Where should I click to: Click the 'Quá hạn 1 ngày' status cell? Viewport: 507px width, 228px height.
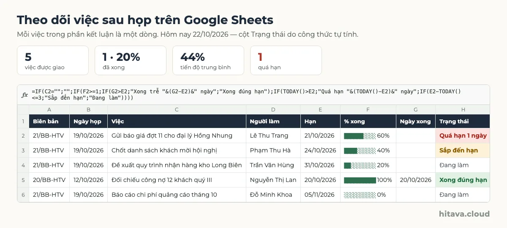pos(463,136)
